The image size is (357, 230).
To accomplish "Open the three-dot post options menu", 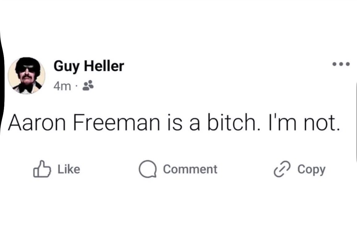I will [341, 64].
